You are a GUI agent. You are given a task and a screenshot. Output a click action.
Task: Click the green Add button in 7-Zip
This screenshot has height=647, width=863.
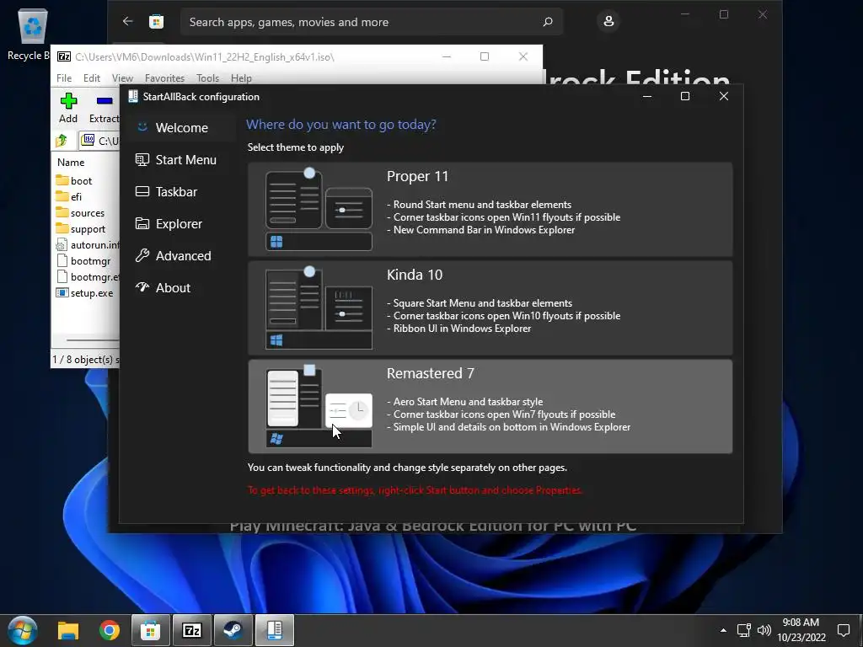(68, 108)
